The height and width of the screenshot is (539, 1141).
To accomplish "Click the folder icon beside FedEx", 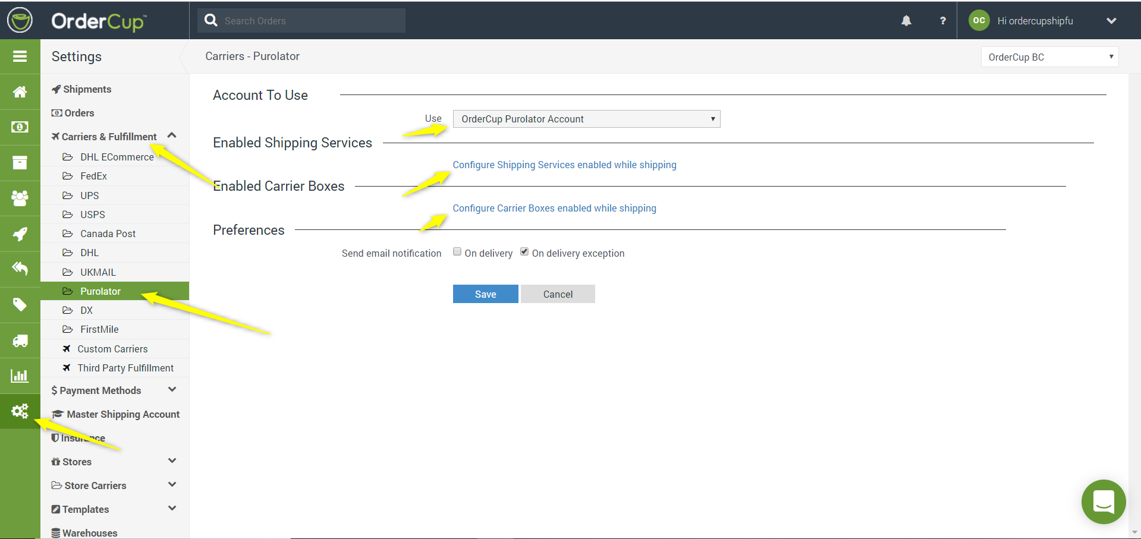I will pos(68,176).
